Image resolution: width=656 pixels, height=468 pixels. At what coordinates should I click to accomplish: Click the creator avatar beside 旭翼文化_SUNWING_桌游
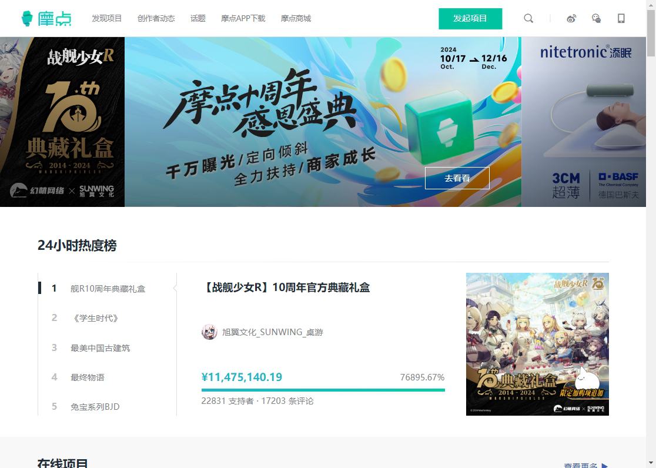click(x=209, y=332)
